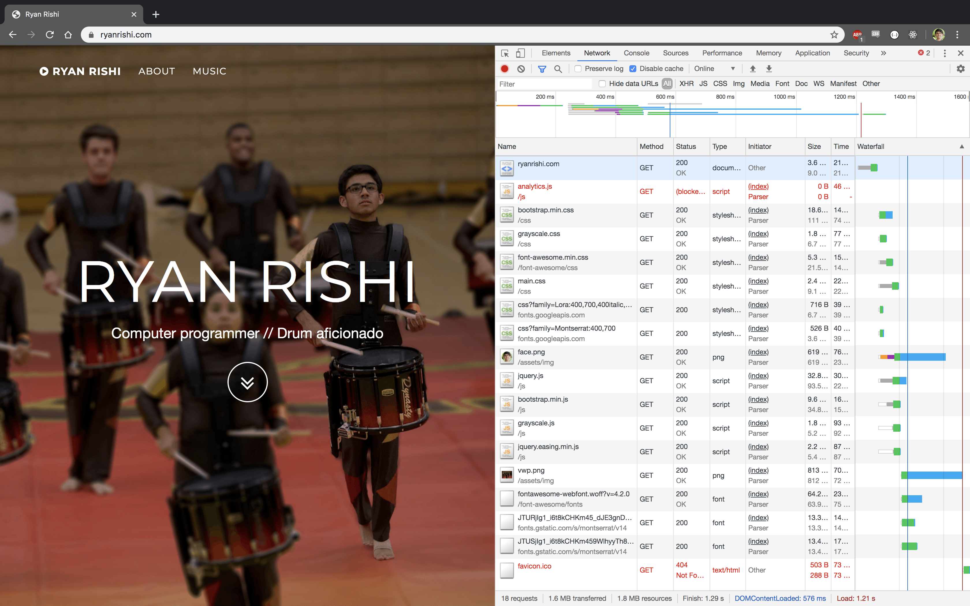Image resolution: width=970 pixels, height=606 pixels.
Task: Click the record (red circle) button
Action: (x=505, y=68)
